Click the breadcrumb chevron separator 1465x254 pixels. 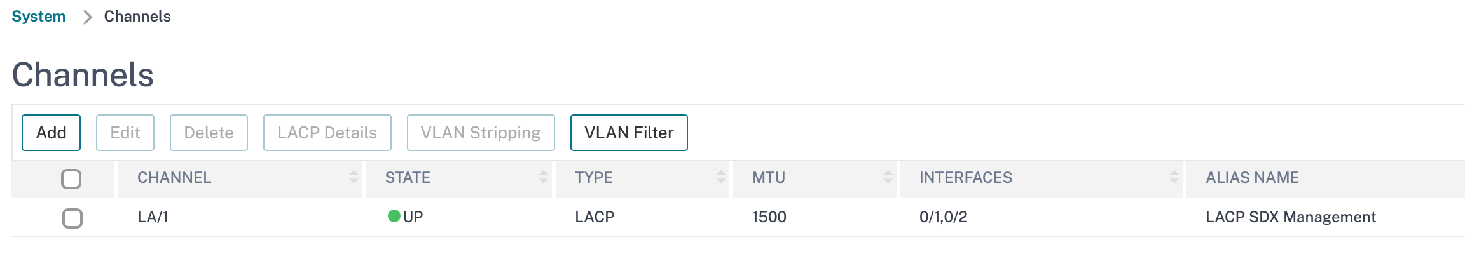[x=88, y=17]
